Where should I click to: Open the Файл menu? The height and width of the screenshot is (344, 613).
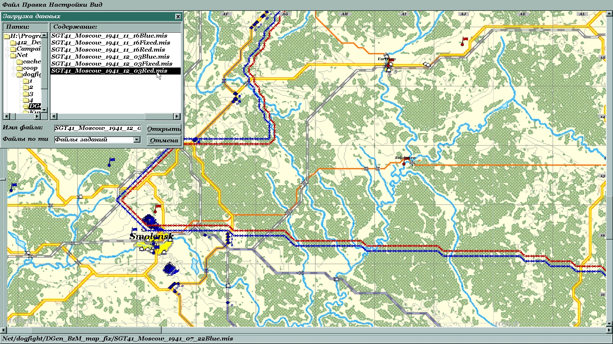[x=11, y=5]
